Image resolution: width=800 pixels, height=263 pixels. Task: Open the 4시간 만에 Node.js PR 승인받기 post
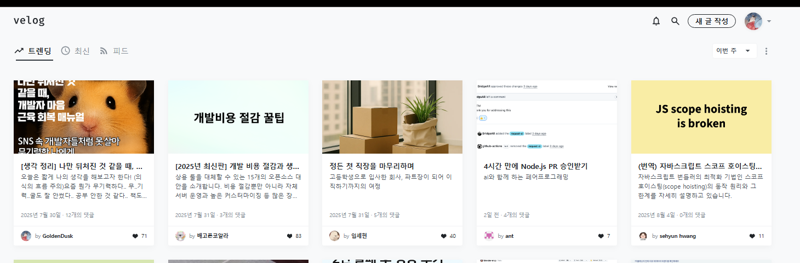pos(536,166)
